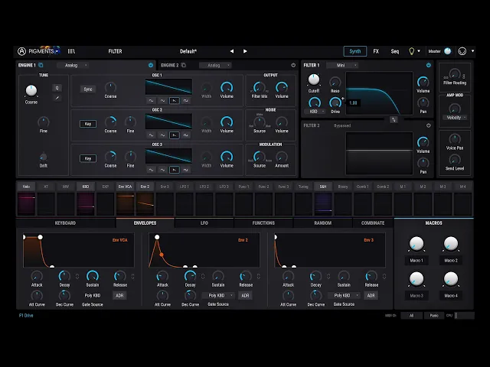Enable Filter 2 power button
The image size is (490, 367).
(429, 125)
